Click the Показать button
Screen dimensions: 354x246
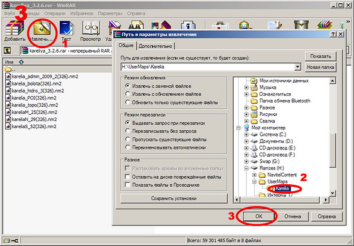tap(321, 57)
